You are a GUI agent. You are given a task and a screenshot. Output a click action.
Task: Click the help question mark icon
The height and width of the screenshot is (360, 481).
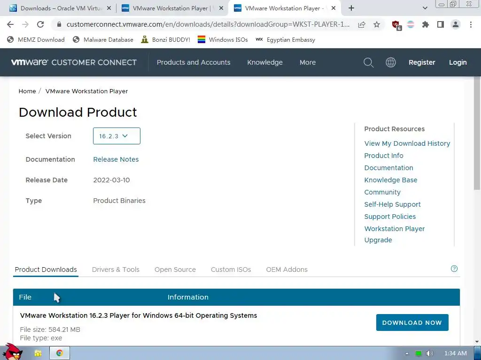[x=454, y=269]
